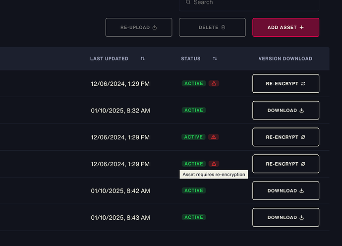The width and height of the screenshot is (342, 246).
Task: Download the asset updated 01/10/2025, 8:42 AM
Action: [285, 191]
